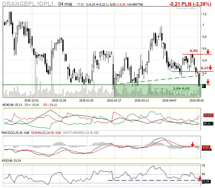This screenshot has width=215, height=188.
Task: Click the black 33,39 RSI value tag
Action: [x=205, y=182]
